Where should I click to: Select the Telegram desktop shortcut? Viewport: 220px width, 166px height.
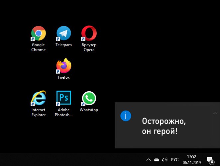click(x=64, y=36)
